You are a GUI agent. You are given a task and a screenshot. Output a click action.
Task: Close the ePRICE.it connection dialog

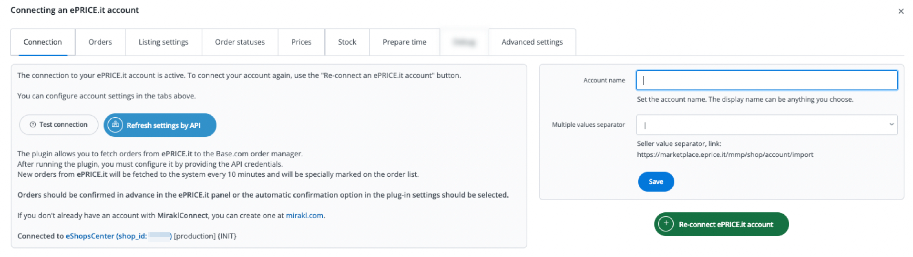901,11
